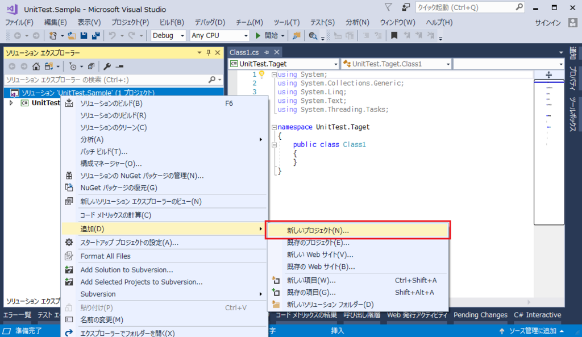Select 新しいソリューション フォルダー(D) from submenu

[358, 305]
